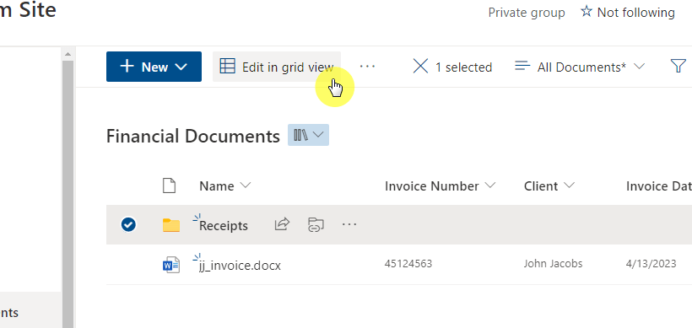The width and height of the screenshot is (692, 328).
Task: Open the toolbar ellipsis overflow menu
Action: click(x=367, y=67)
